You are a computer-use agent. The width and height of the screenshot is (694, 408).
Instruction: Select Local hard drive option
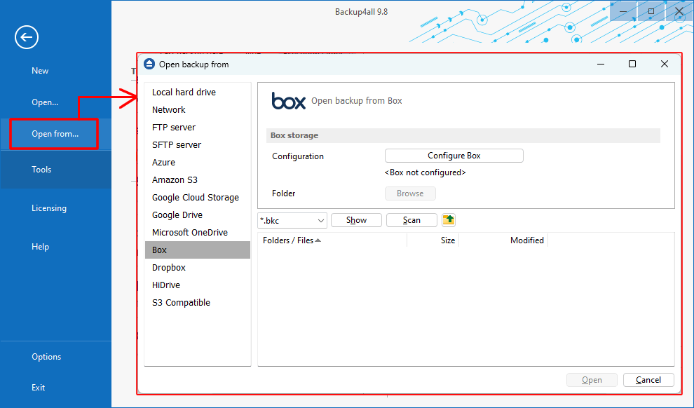click(x=184, y=92)
